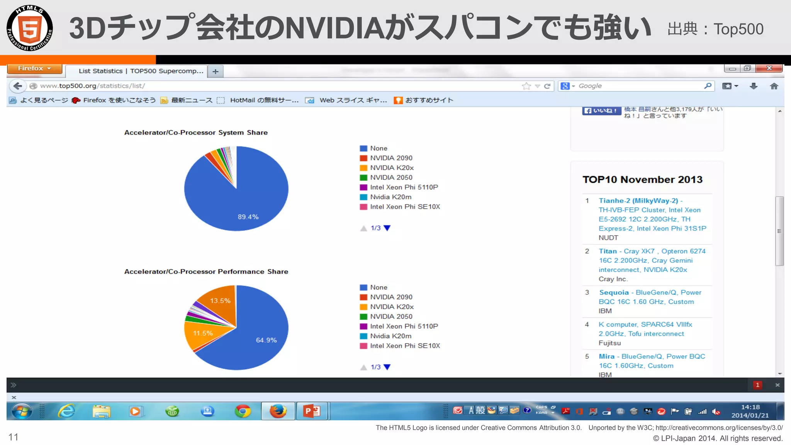
Task: Click the Windows Start orb
Action: tap(22, 411)
